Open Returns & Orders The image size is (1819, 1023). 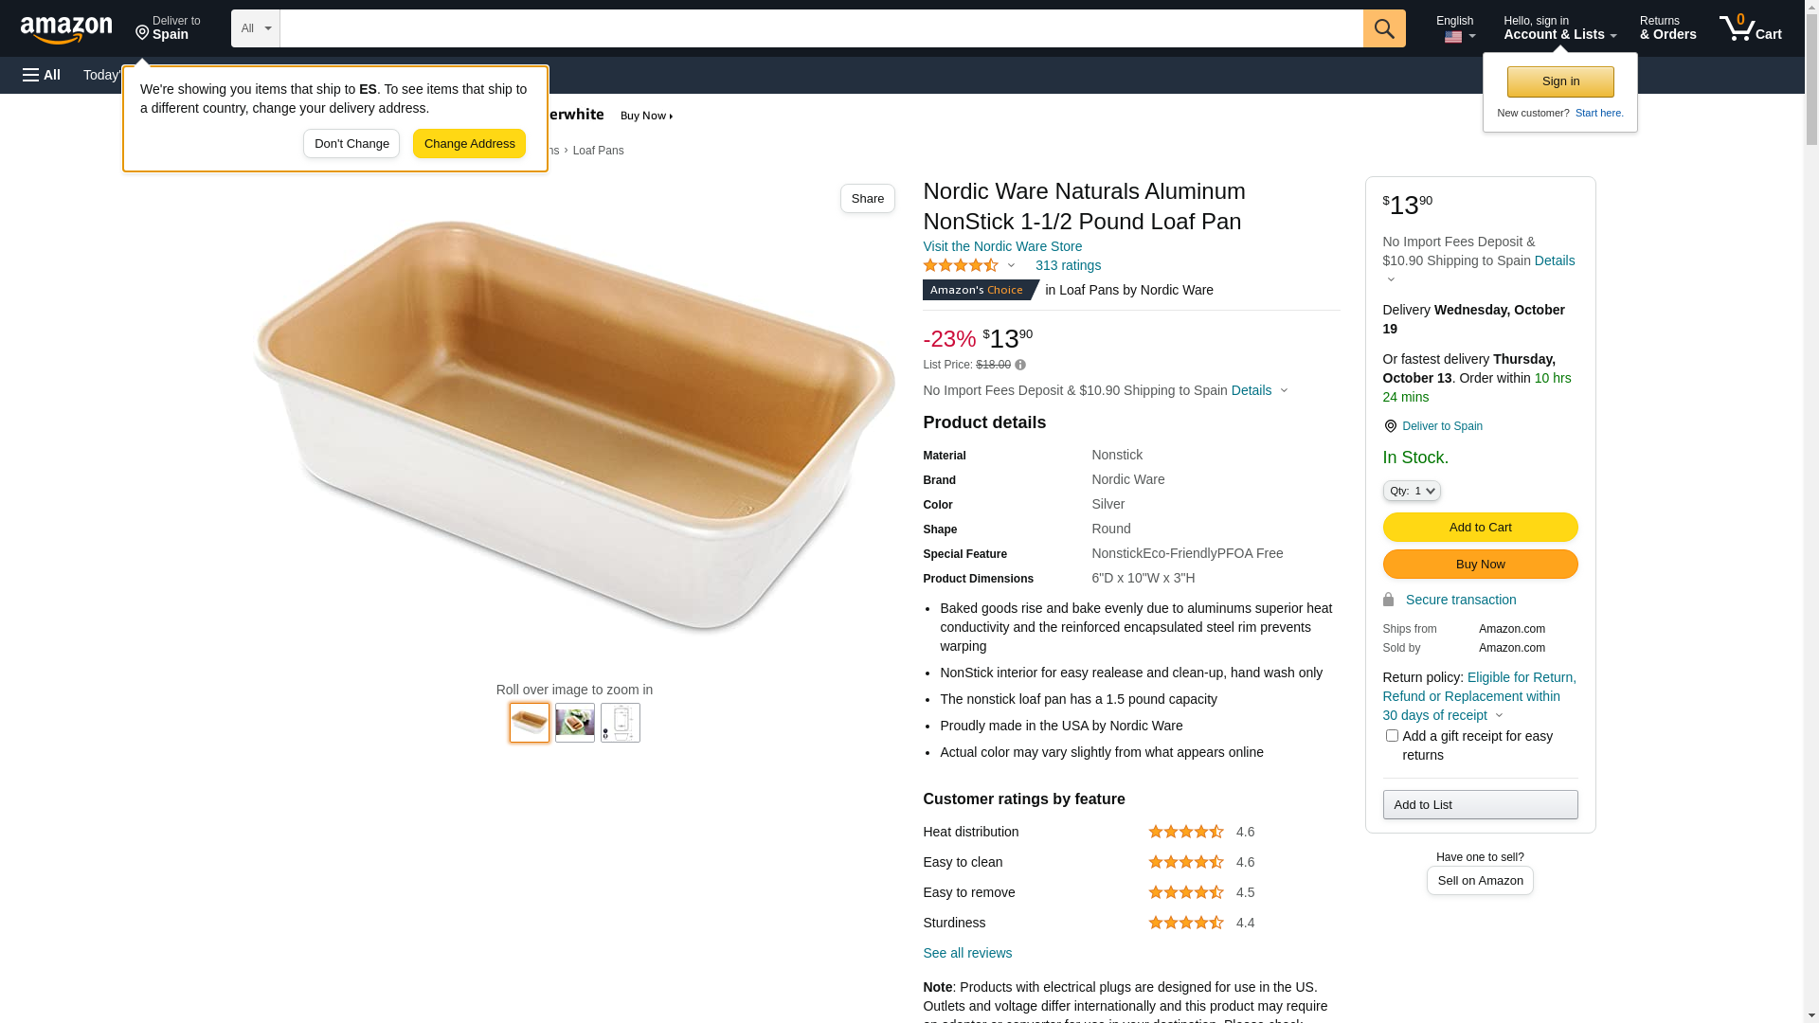coord(1667,28)
